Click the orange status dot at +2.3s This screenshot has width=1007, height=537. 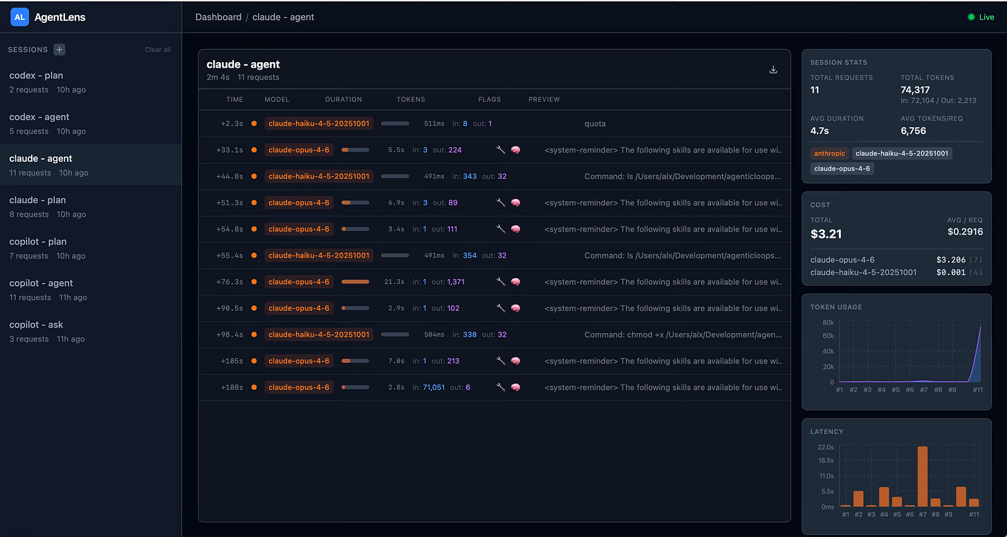point(254,124)
